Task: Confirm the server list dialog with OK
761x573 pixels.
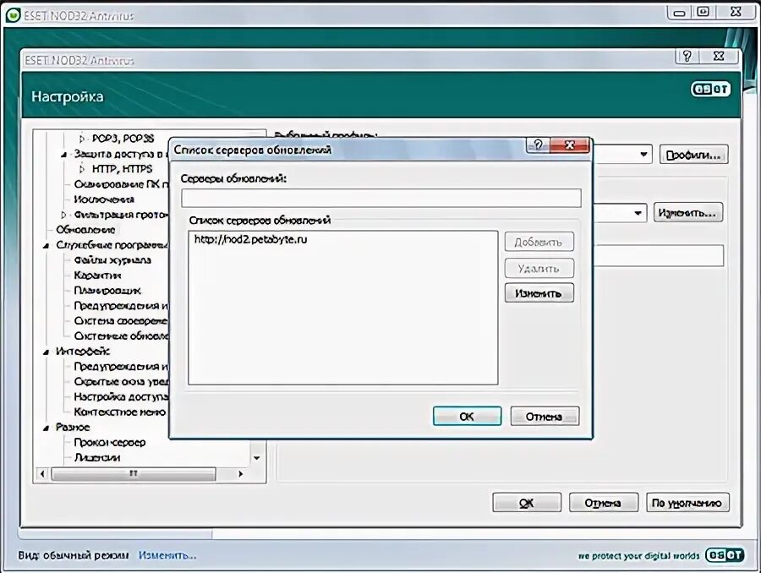Action: 467,417
